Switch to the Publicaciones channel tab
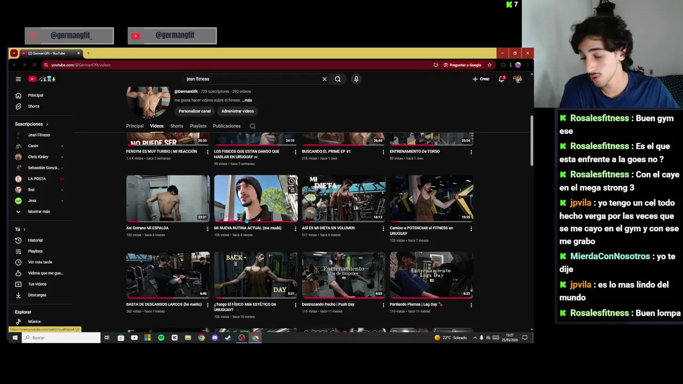Viewport: 683px width, 384px height. [x=227, y=126]
